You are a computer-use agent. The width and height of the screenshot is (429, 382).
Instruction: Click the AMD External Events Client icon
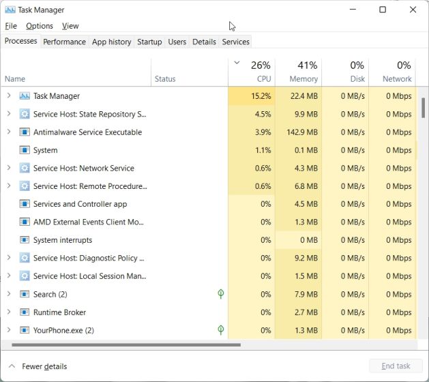[25, 222]
